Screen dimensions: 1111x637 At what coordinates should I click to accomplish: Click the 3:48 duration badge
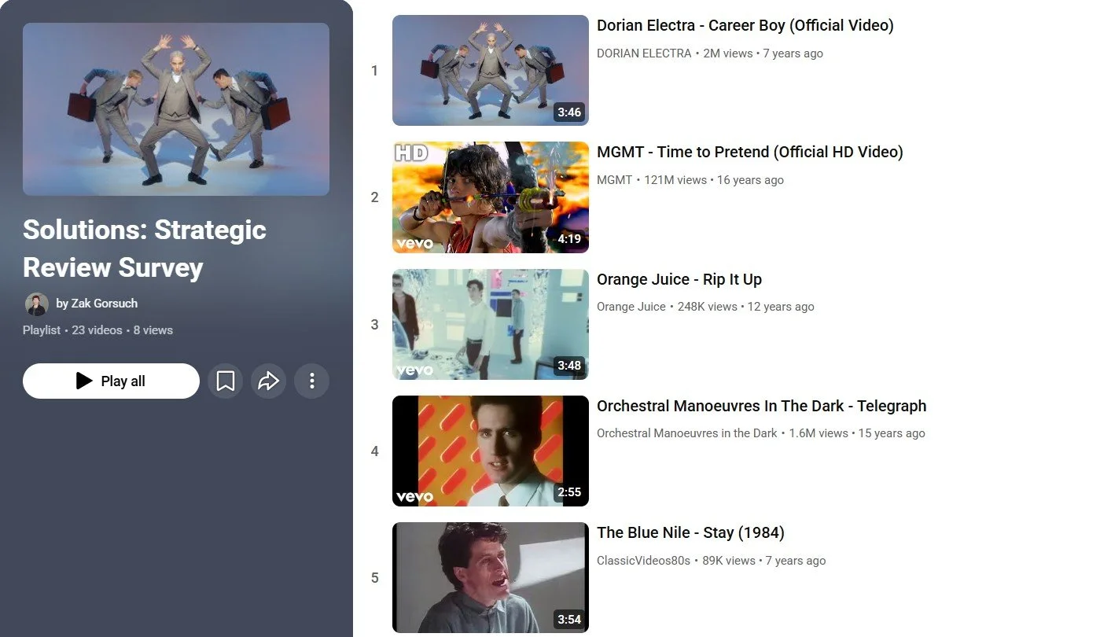[x=569, y=366]
